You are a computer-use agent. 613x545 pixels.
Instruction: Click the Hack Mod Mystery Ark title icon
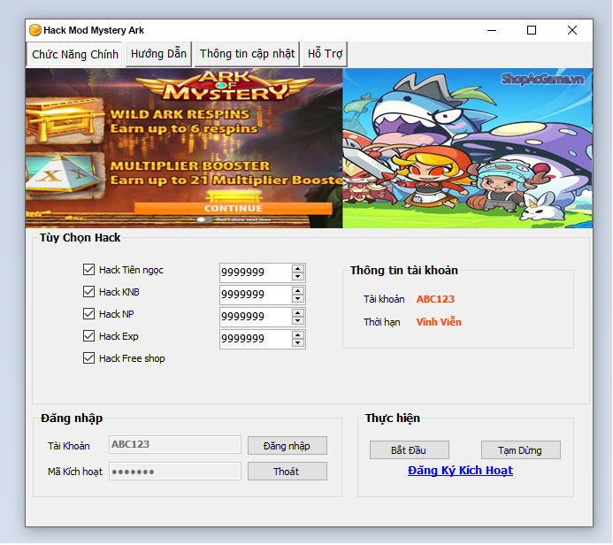pos(35,30)
